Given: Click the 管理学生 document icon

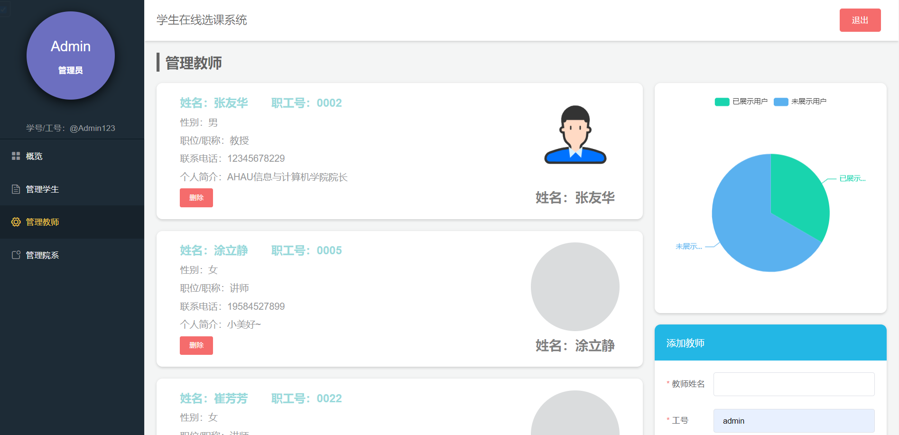Looking at the screenshot, I should click(x=16, y=189).
